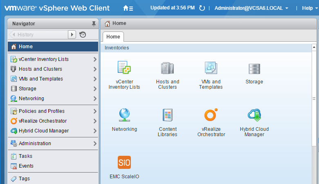The height and width of the screenshot is (184, 319).
Task: Expand vCenter Inventory Lists chevron
Action: pyautogui.click(x=95, y=59)
